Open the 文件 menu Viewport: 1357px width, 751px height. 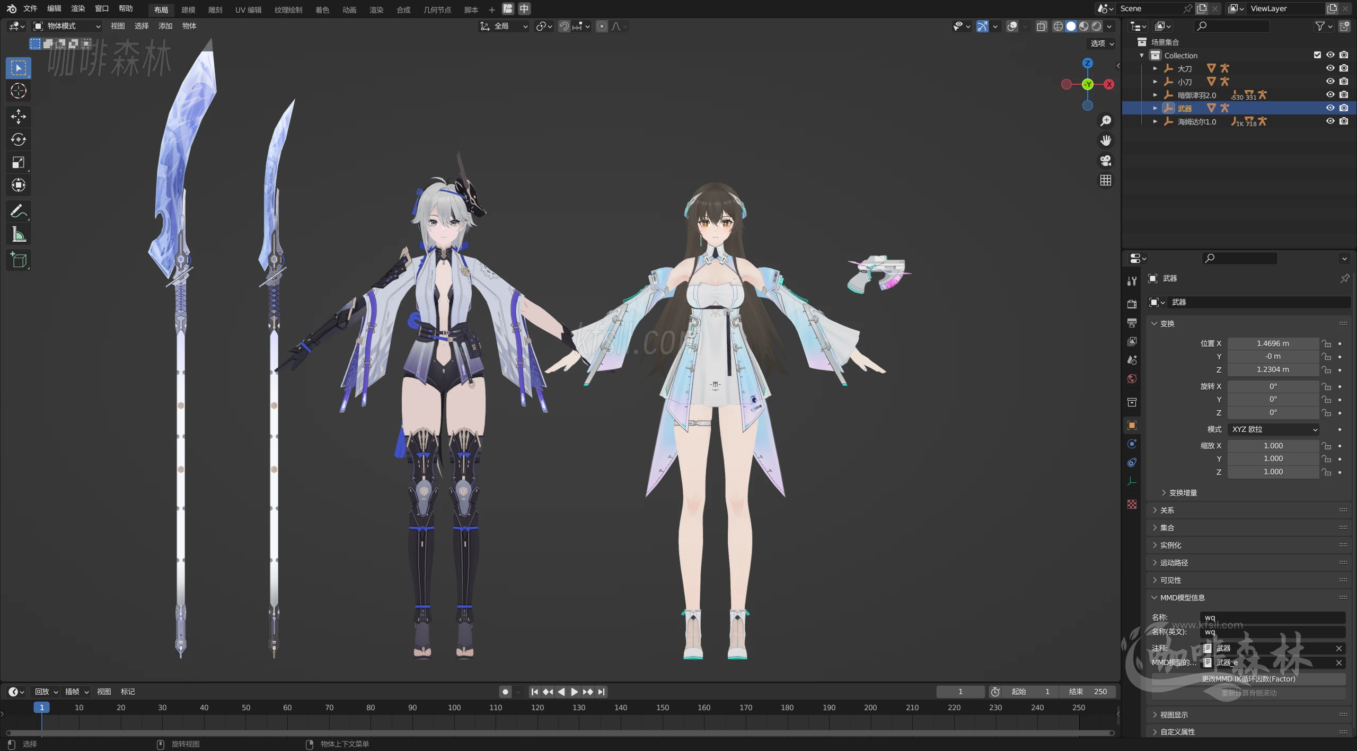30,8
